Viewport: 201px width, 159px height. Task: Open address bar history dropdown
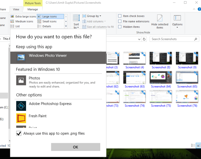coord(139,39)
